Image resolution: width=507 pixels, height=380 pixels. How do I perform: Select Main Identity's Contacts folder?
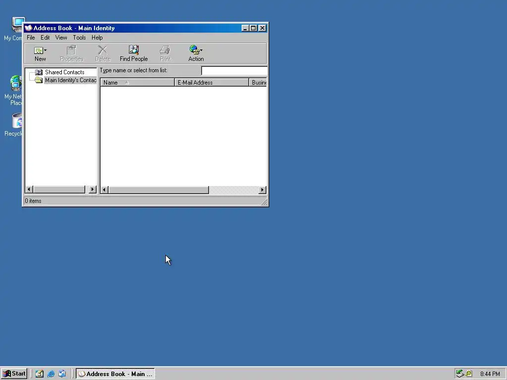70,80
